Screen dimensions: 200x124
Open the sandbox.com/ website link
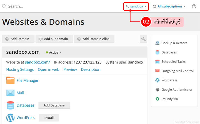tap(37, 62)
